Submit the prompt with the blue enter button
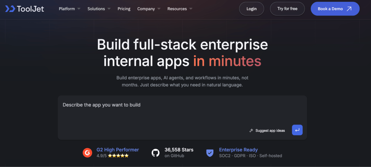 click(297, 130)
